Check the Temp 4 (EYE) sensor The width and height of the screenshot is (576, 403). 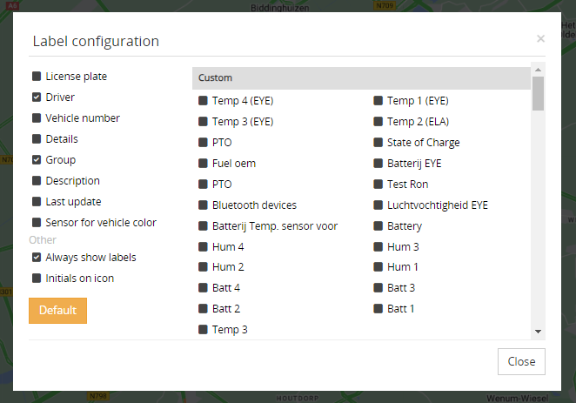pos(203,101)
